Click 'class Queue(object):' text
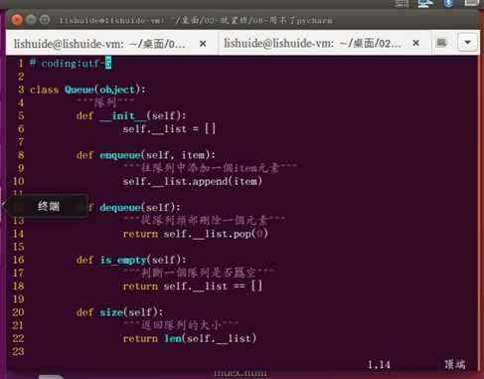This screenshot has width=484, height=379. point(87,90)
